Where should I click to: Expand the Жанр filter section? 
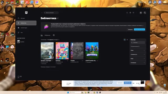click(x=138, y=50)
